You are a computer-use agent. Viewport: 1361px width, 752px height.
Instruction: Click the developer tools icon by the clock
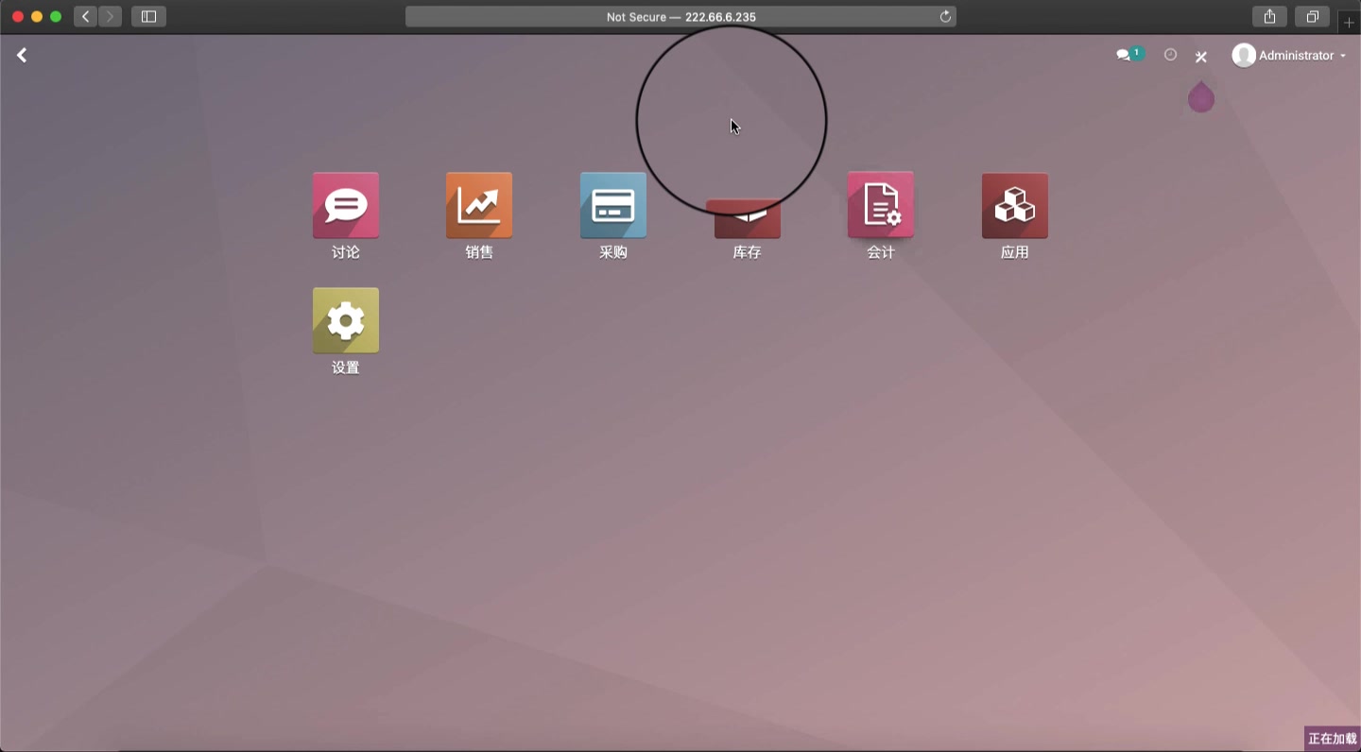pyautogui.click(x=1201, y=57)
